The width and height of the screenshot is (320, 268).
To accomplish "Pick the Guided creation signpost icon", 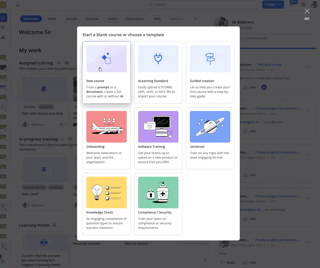I will (x=210, y=59).
